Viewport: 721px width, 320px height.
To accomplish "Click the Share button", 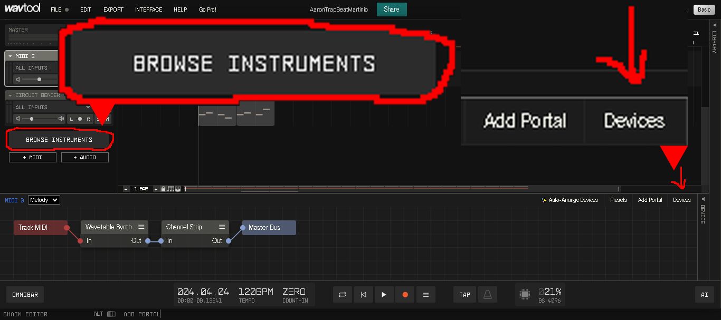I will 391,9.
